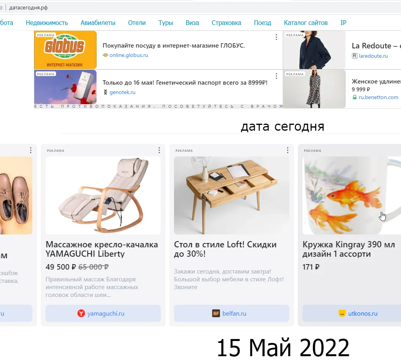The height and width of the screenshot is (364, 401).
Task: Click the three-dot menu on the shoes ad
Action: tap(31, 150)
